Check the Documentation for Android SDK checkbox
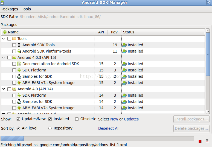The height and width of the screenshot is (147, 212). pos(14,64)
